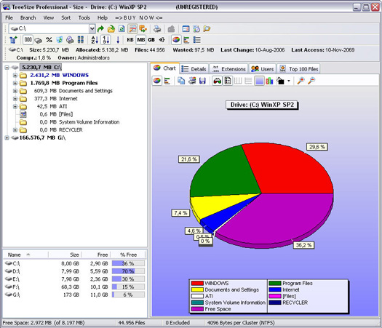This screenshot has width=382, height=328.
Task: Toggle percent display mode
Action: 49,40
